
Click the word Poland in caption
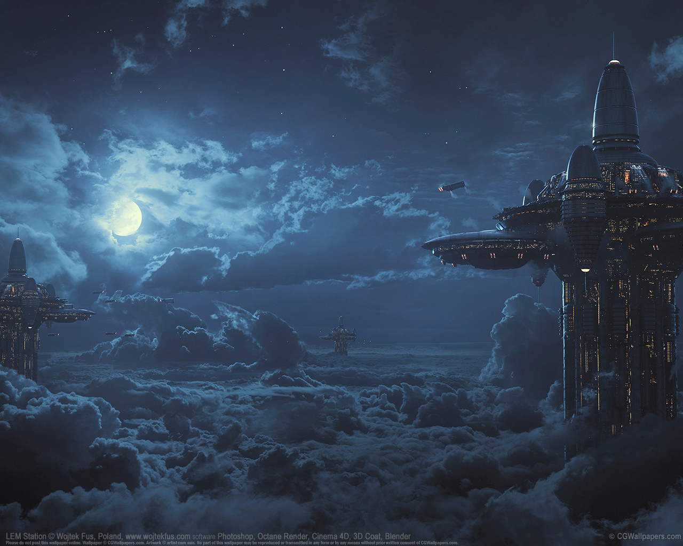click(110, 536)
